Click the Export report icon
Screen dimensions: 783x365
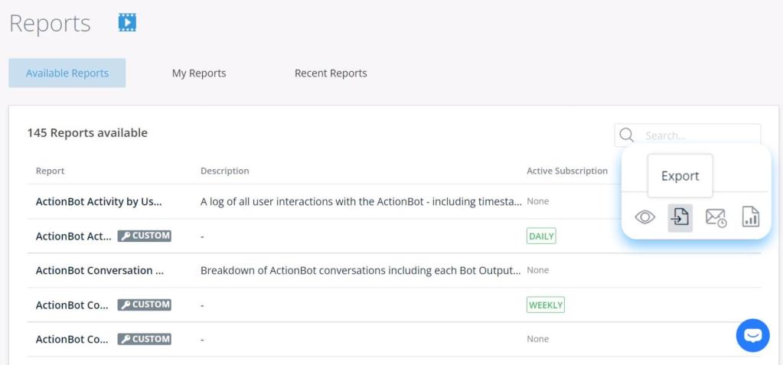pos(680,218)
